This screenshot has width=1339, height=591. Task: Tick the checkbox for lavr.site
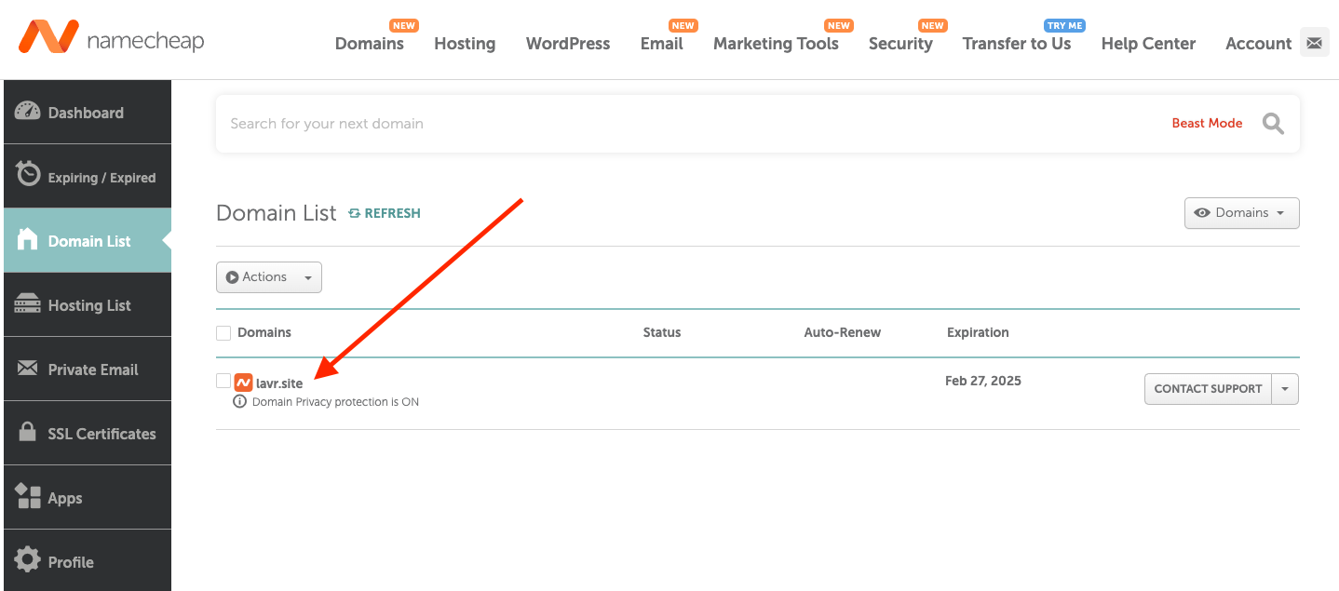click(223, 381)
